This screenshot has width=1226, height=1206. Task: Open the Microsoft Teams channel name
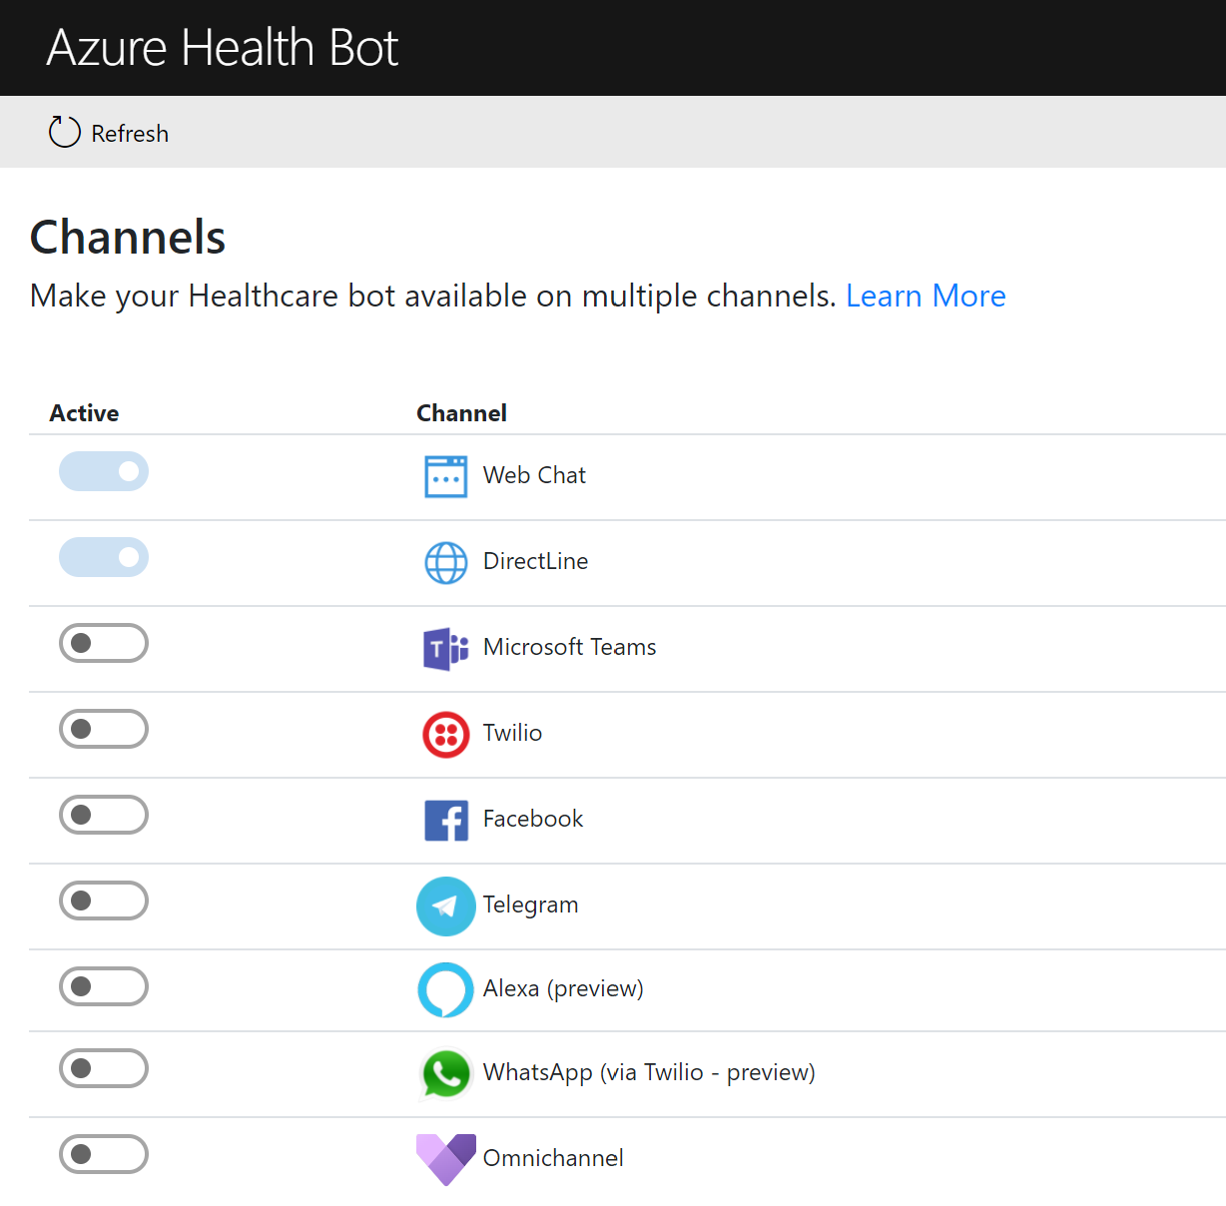point(569,647)
